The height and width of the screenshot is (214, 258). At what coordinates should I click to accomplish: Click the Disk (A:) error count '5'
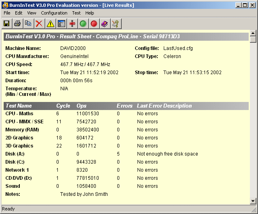[118, 154]
